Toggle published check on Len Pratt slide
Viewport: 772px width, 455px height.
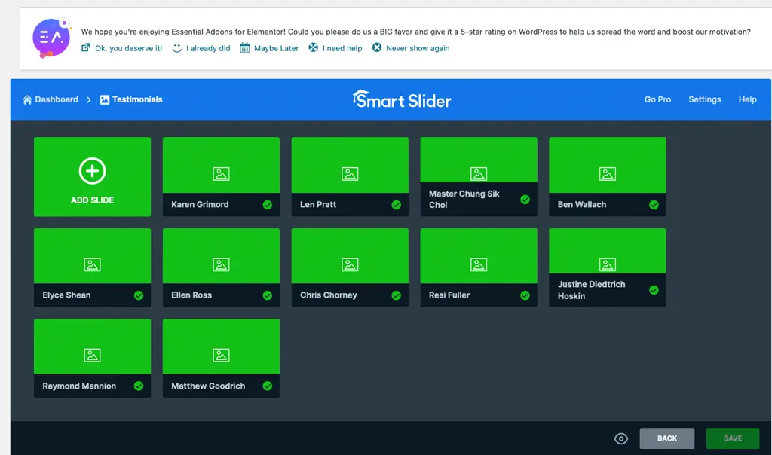[397, 205]
